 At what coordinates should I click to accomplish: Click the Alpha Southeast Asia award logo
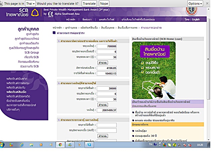click(x=51, y=14)
